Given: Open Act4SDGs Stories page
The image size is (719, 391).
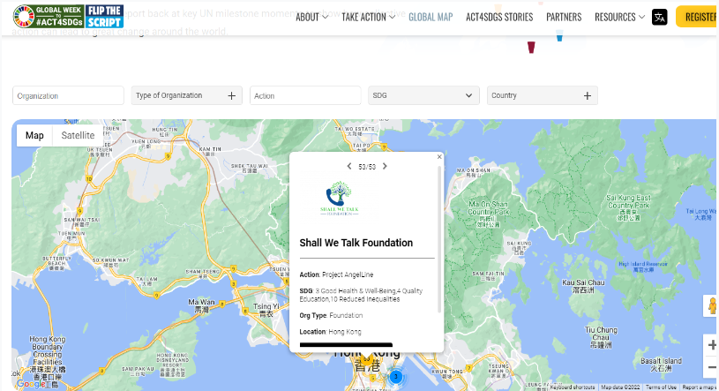Looking at the screenshot, I should (x=499, y=18).
